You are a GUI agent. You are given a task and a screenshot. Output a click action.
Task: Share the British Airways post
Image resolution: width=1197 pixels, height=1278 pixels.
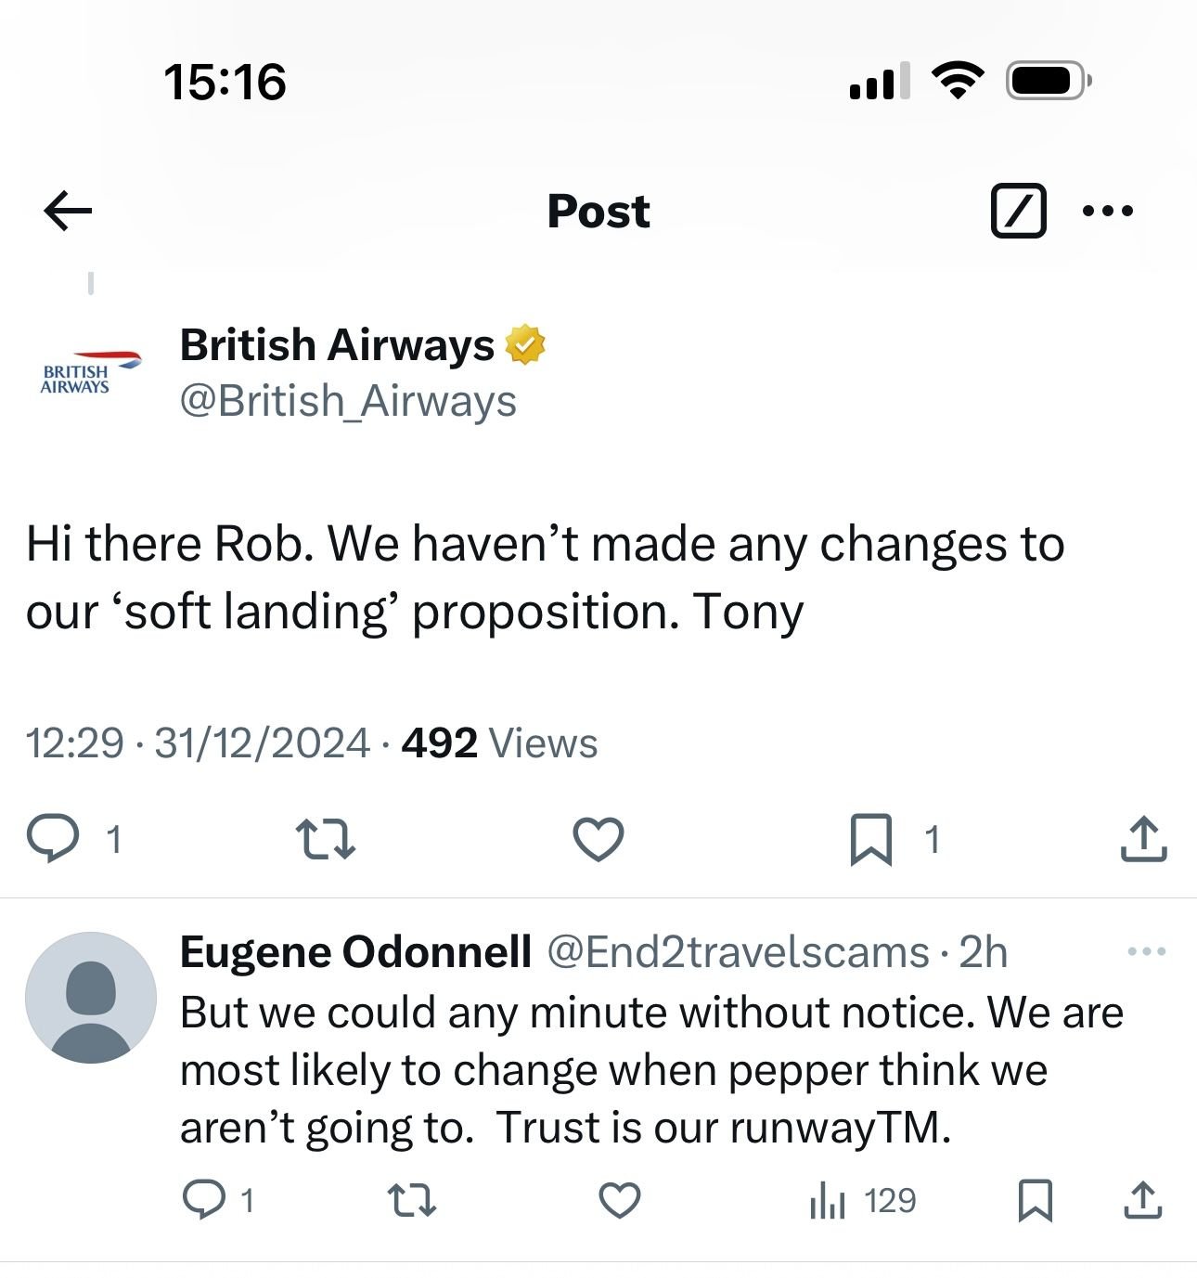[1143, 839]
